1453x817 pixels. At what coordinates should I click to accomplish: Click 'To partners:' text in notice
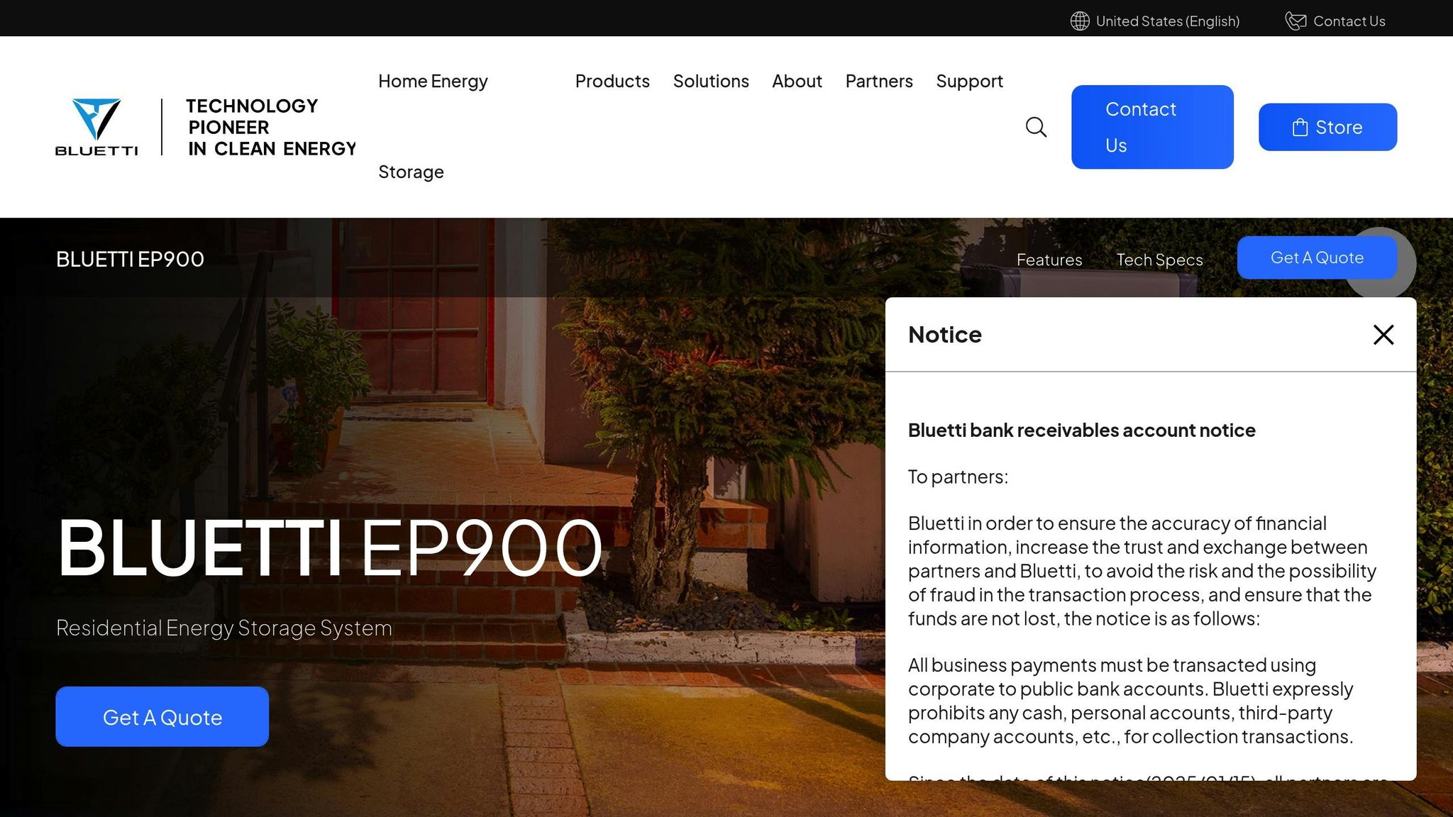click(x=958, y=477)
